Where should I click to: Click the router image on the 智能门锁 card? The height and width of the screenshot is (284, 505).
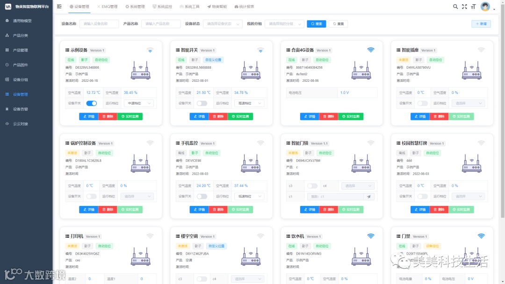click(361, 163)
